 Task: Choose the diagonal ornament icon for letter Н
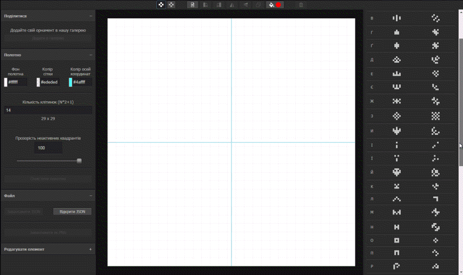[x=435, y=226]
